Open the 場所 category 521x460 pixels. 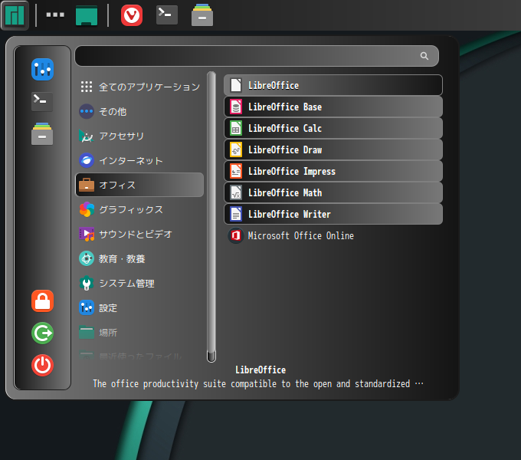[x=139, y=333]
